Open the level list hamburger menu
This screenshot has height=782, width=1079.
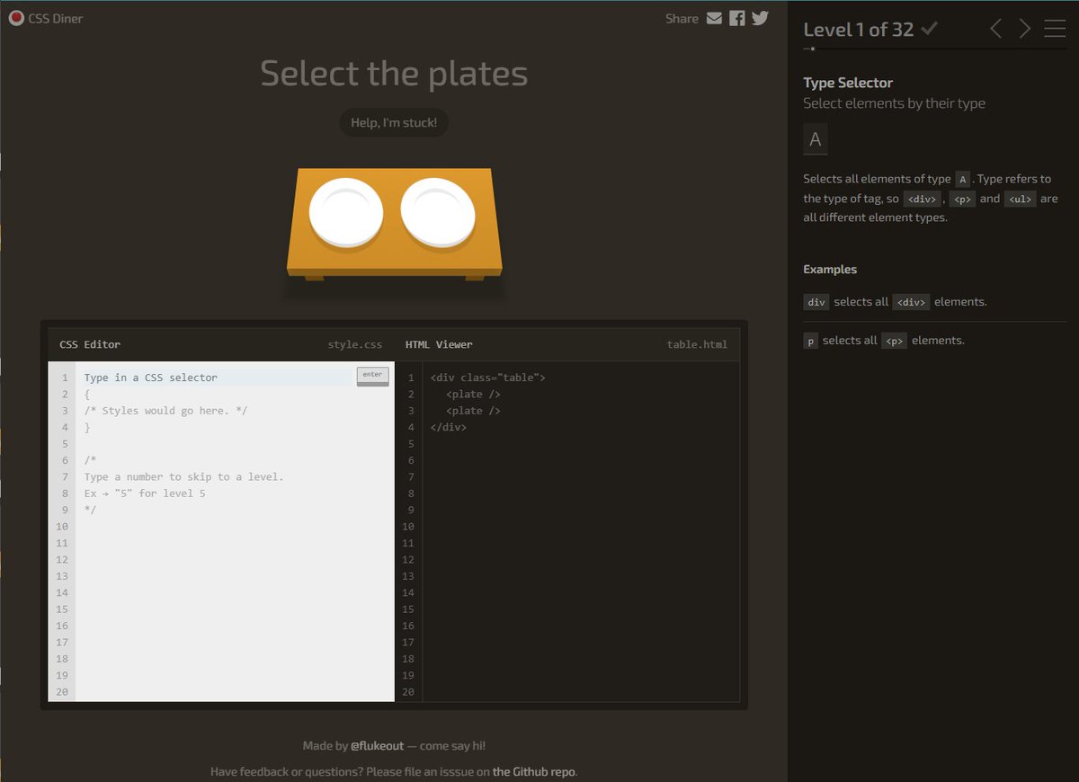(x=1054, y=28)
